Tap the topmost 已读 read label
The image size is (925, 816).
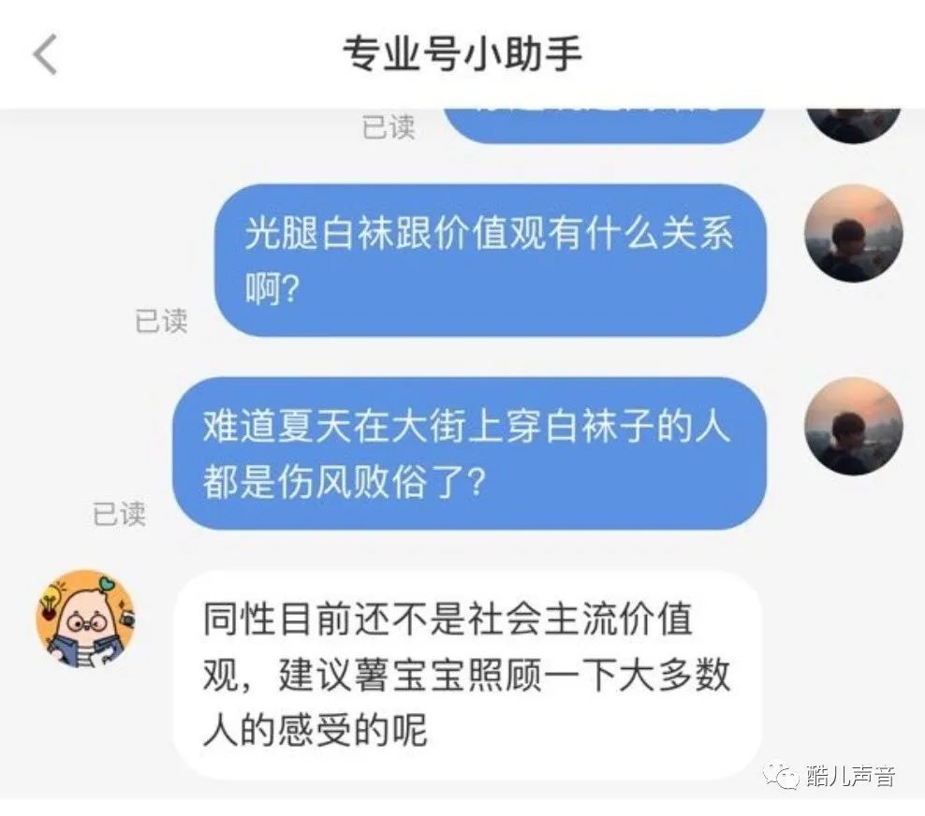(389, 127)
